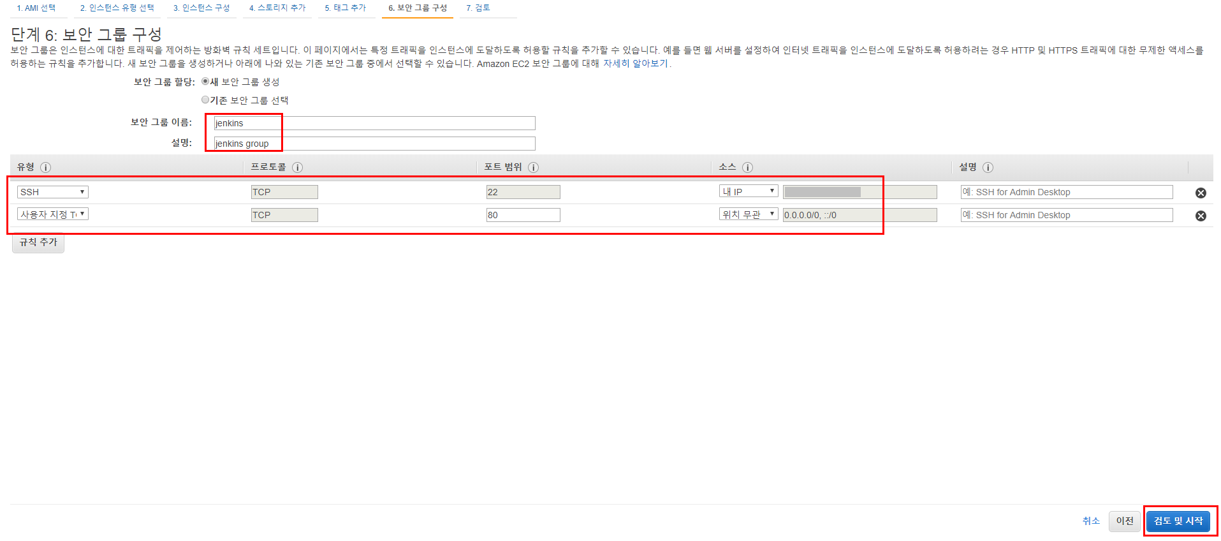
Task: Click the info icon next to 프로토콜 header
Action: (x=297, y=167)
